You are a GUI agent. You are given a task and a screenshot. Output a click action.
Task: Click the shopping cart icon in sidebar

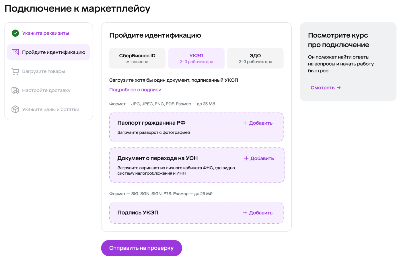coord(15,71)
